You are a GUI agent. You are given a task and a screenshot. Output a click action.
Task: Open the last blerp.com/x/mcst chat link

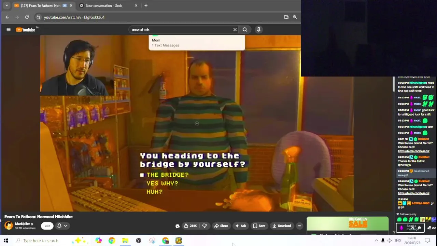[x=413, y=193]
